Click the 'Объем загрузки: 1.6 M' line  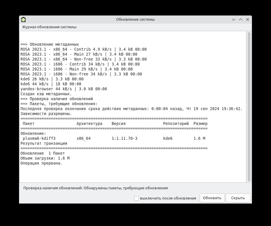point(45,158)
